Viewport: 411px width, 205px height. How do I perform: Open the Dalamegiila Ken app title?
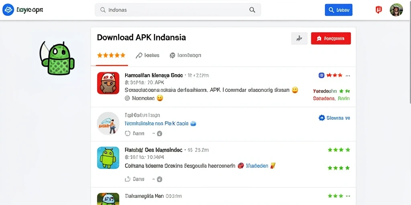pos(144,196)
